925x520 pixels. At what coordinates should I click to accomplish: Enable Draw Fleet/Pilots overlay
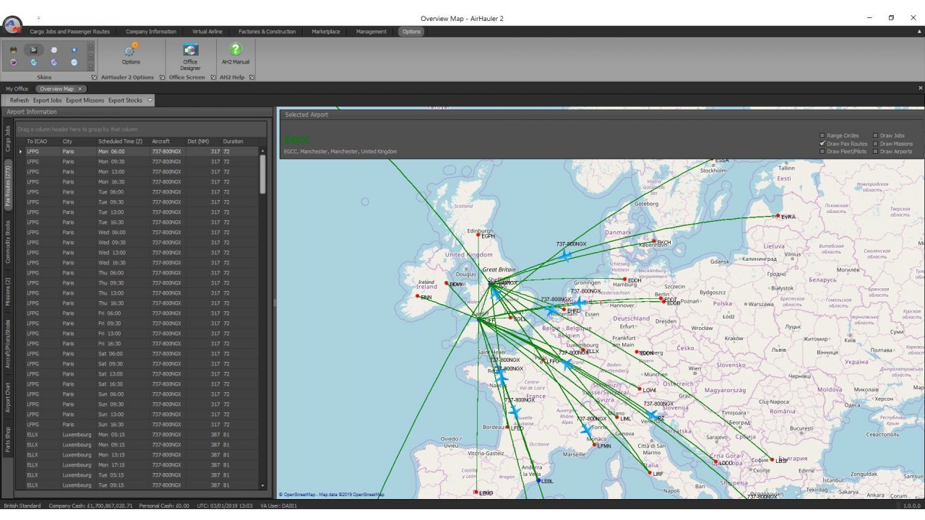pos(822,151)
